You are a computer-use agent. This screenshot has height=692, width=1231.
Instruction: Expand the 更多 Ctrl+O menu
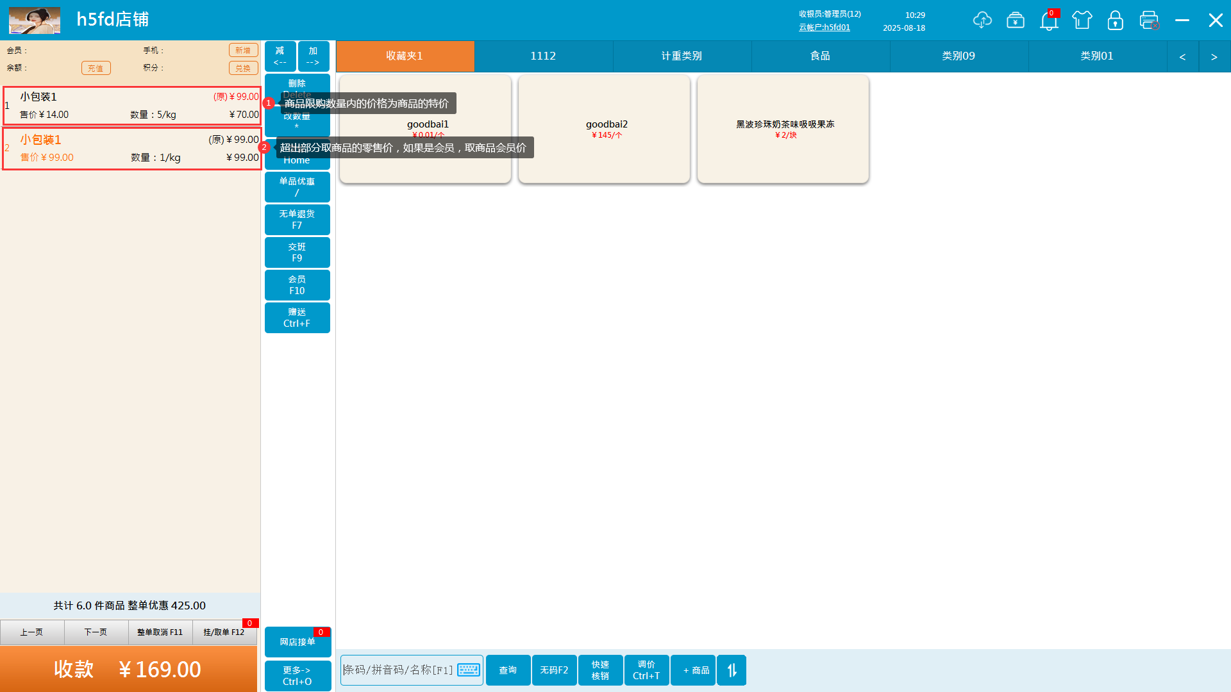tap(297, 675)
